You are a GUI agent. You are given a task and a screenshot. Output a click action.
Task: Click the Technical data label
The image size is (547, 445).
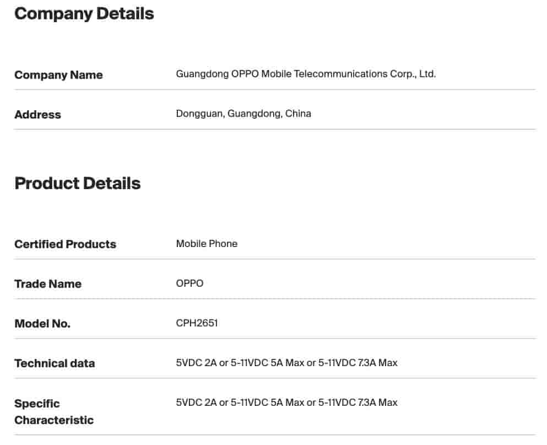tap(55, 363)
